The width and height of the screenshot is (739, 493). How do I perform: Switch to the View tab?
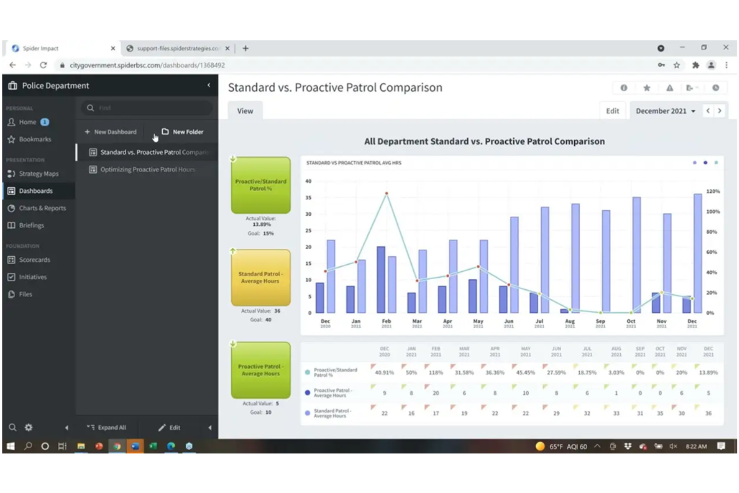click(245, 110)
